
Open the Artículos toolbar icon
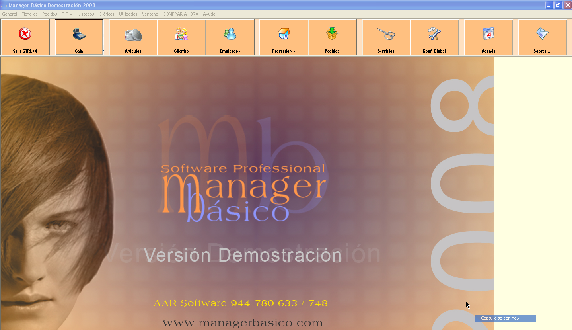[133, 37]
